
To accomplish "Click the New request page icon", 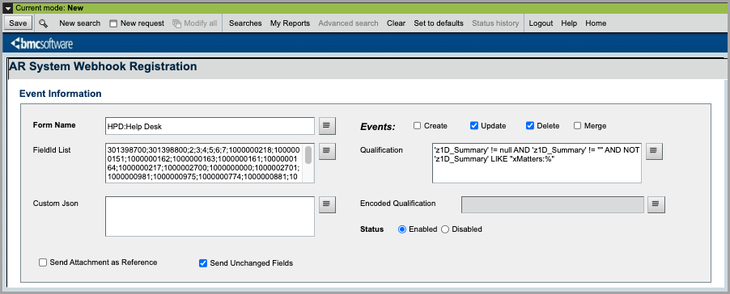I will point(113,23).
